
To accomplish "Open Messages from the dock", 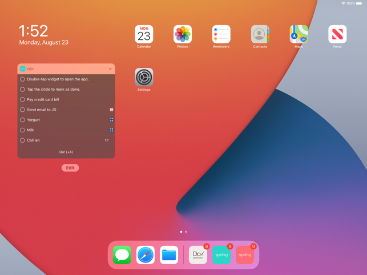I will pos(122,255).
